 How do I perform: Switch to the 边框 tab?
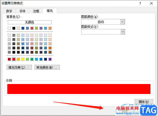point(36,11)
